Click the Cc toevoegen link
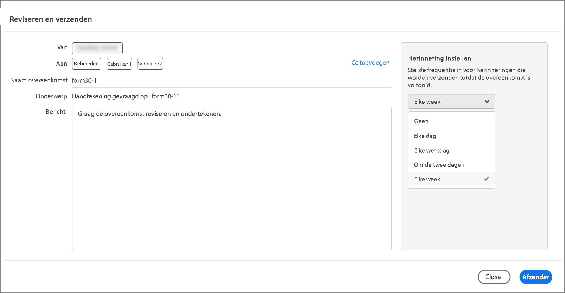 pyautogui.click(x=370, y=63)
